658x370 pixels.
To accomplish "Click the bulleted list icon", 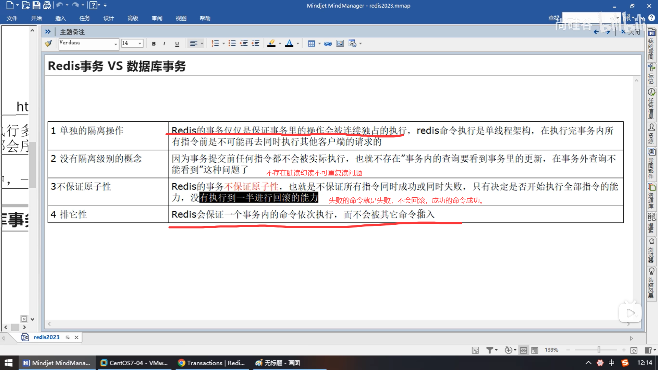I will point(232,44).
